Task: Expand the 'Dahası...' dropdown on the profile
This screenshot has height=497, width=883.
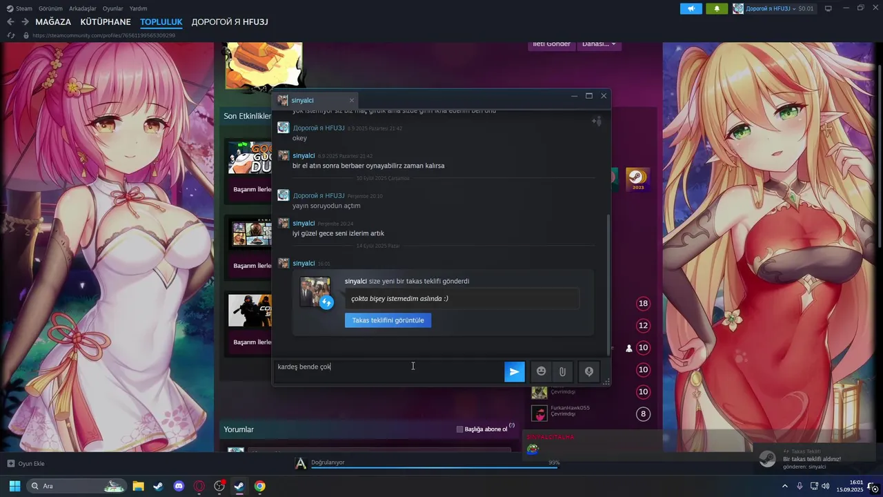Action: point(599,43)
